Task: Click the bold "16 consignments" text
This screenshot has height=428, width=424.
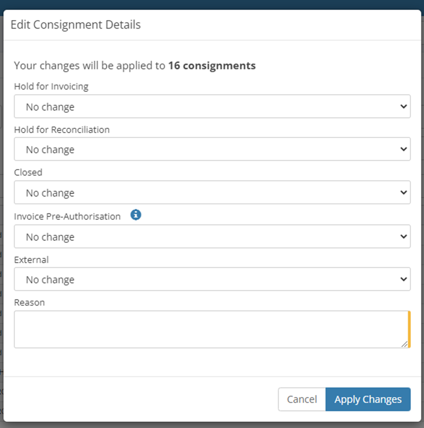Action: tap(212, 66)
